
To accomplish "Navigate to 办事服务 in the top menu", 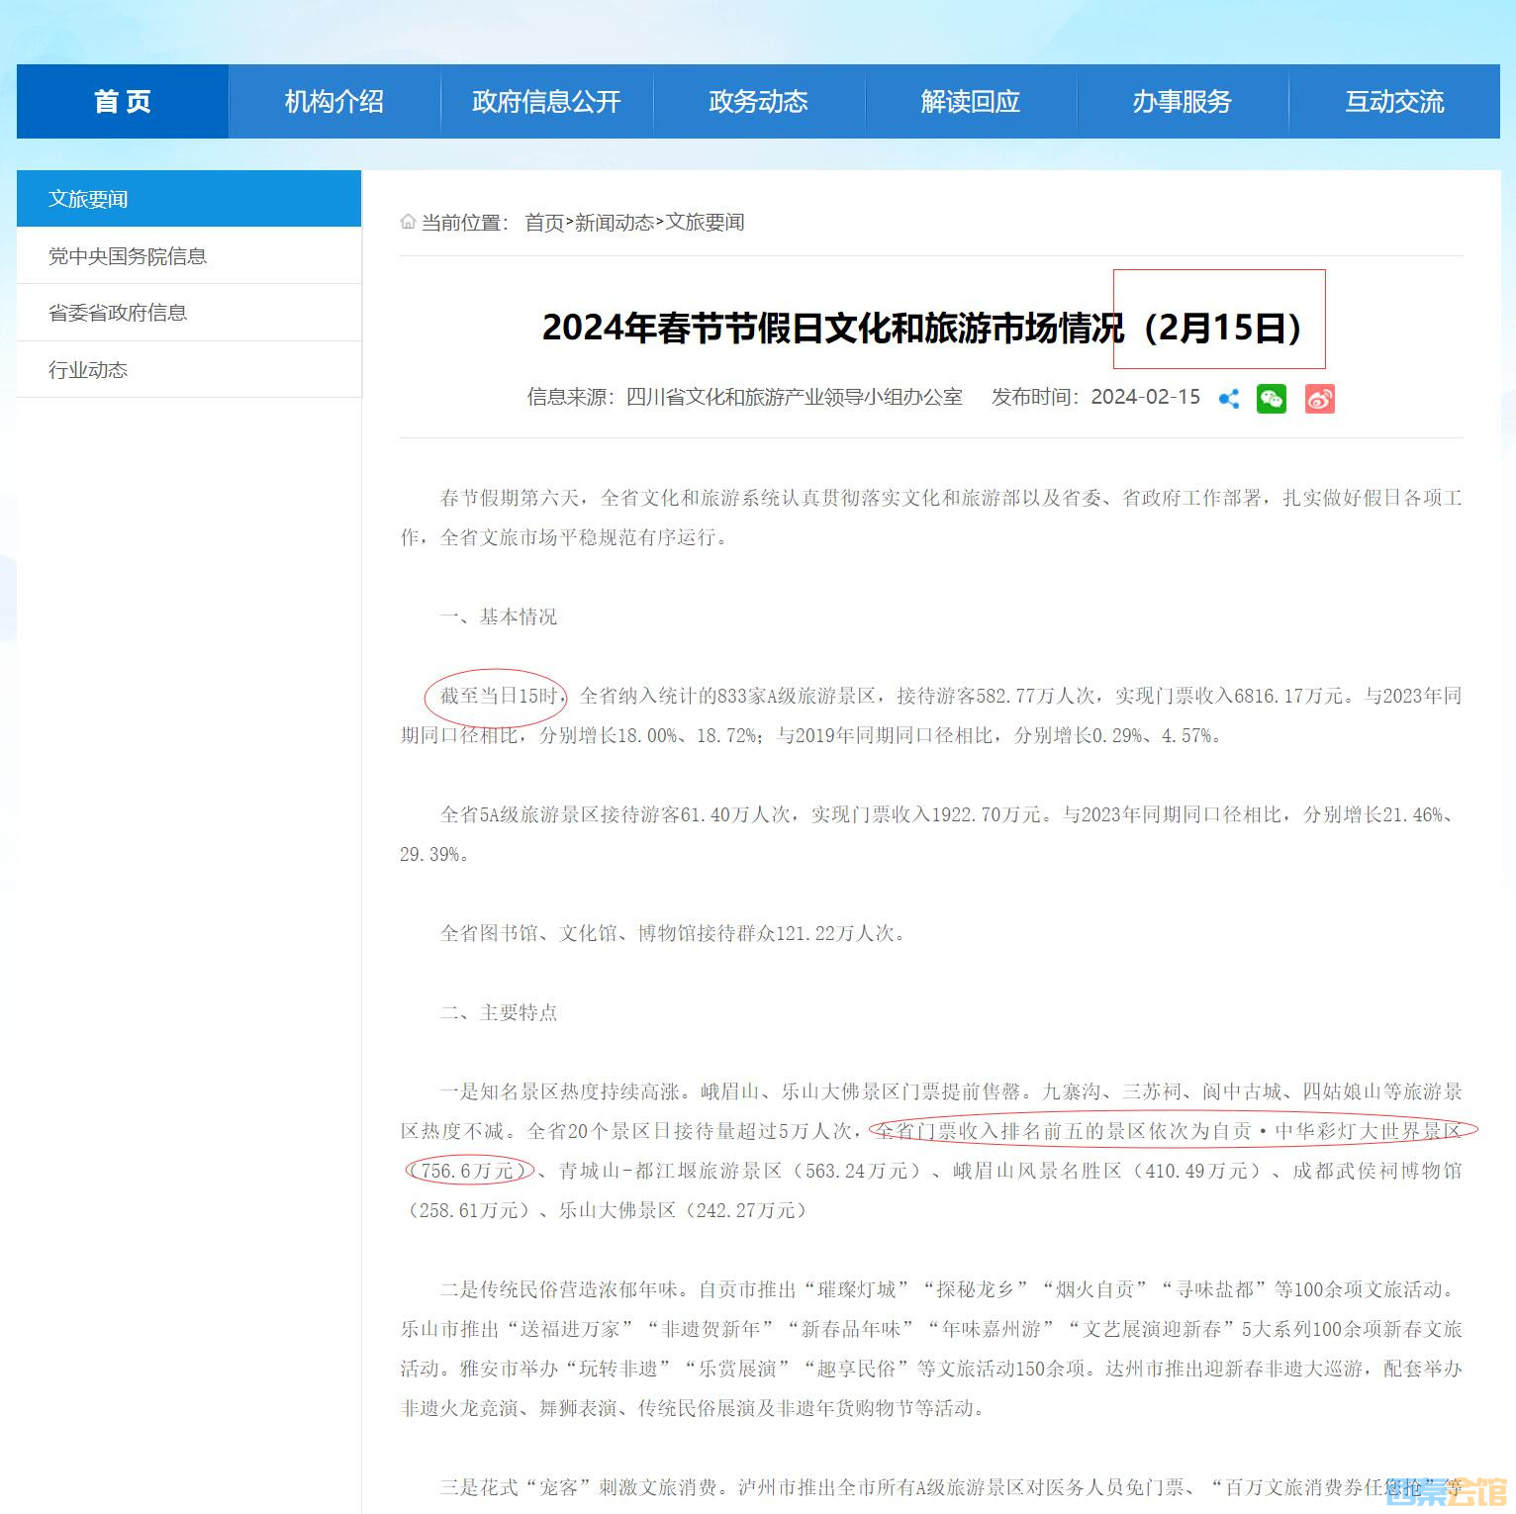I will pyautogui.click(x=1182, y=102).
